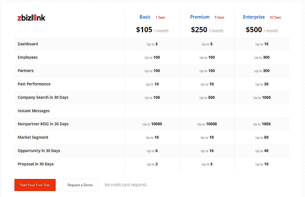Screen dimensions: 305x197
Task: Click the Past Performance row label
Action: click(x=34, y=84)
